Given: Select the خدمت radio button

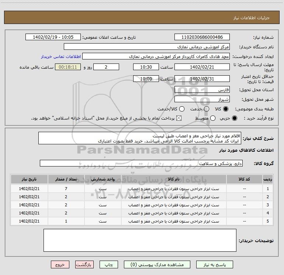Looking at the screenshot, I should click(x=207, y=109).
